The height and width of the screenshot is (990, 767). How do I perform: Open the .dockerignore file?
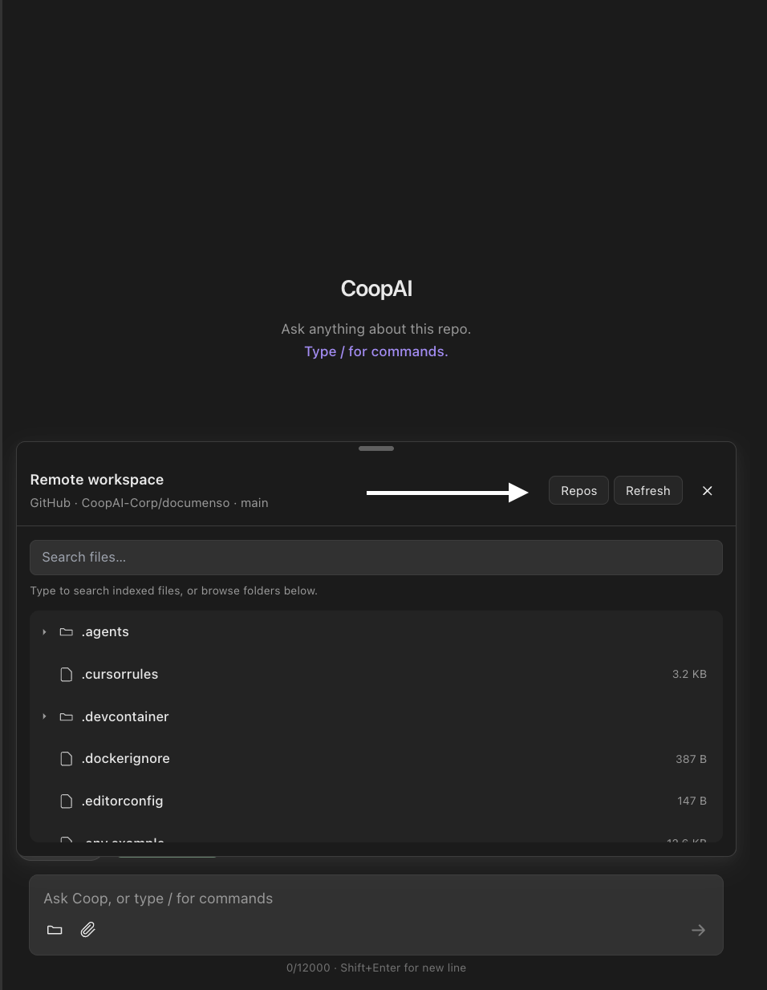pos(376,759)
